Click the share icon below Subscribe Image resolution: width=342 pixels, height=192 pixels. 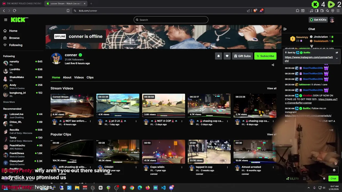pyautogui.click(x=273, y=65)
